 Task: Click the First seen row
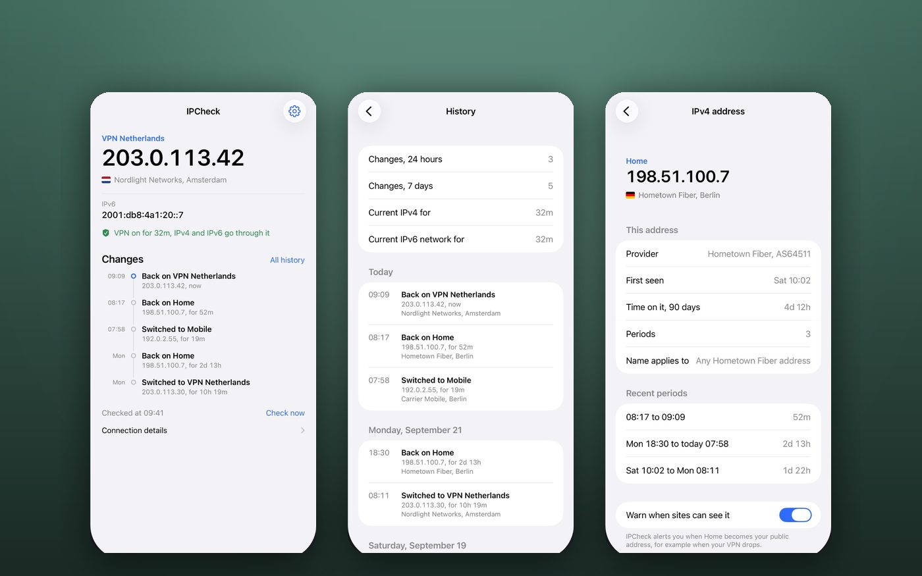719,280
